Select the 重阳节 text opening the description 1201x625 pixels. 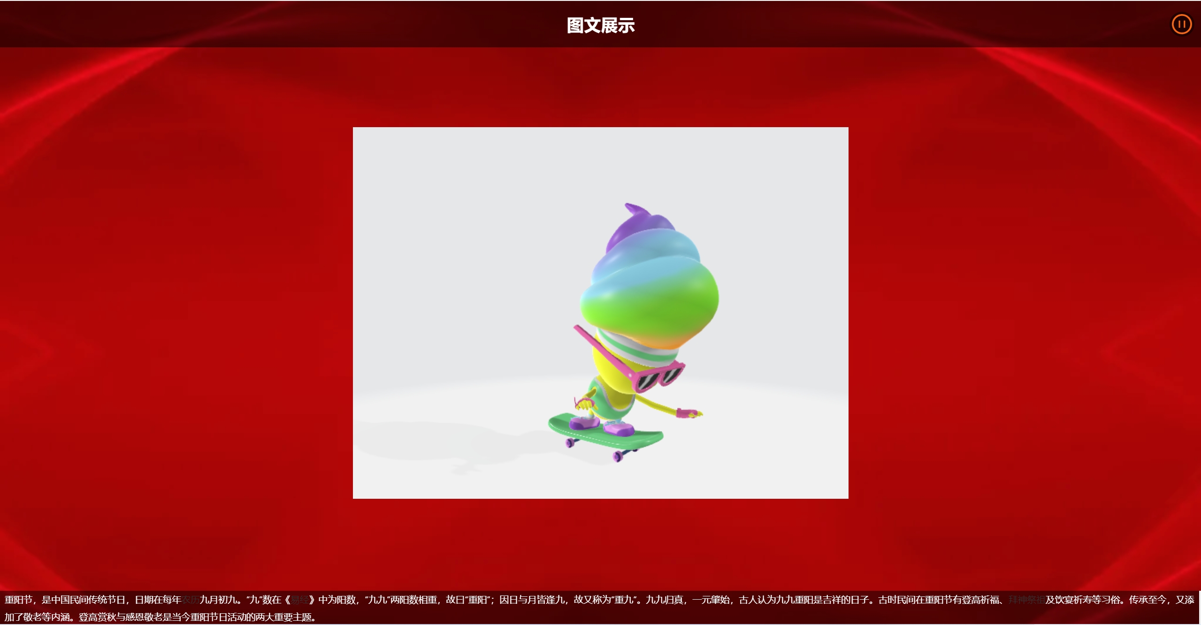tap(19, 600)
